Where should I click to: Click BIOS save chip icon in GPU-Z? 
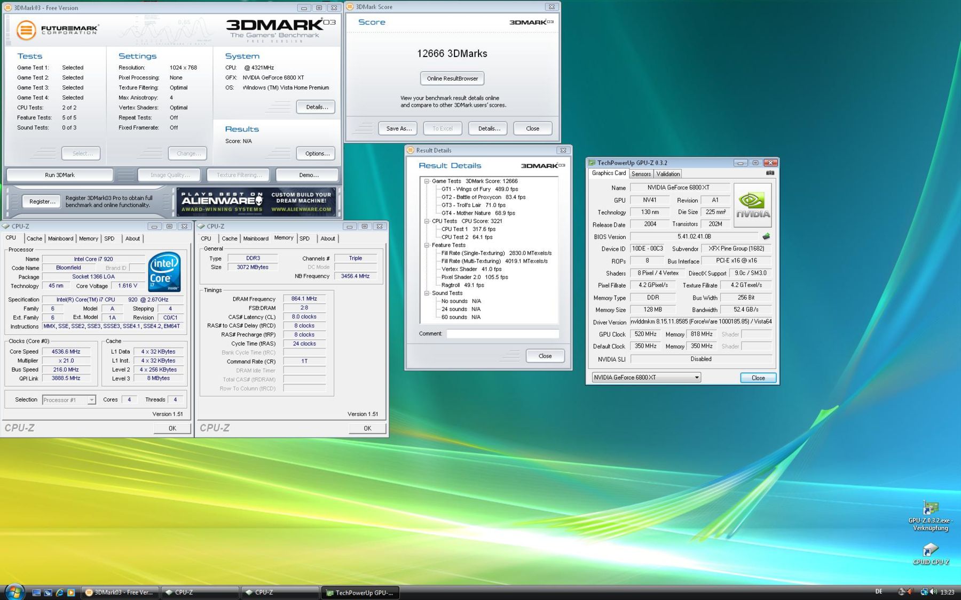tap(766, 236)
